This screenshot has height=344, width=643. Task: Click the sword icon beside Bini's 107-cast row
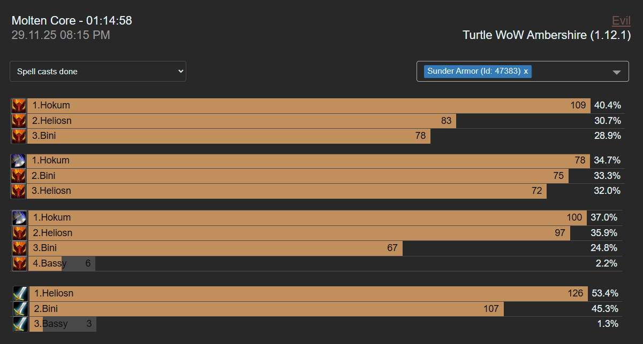[21, 309]
